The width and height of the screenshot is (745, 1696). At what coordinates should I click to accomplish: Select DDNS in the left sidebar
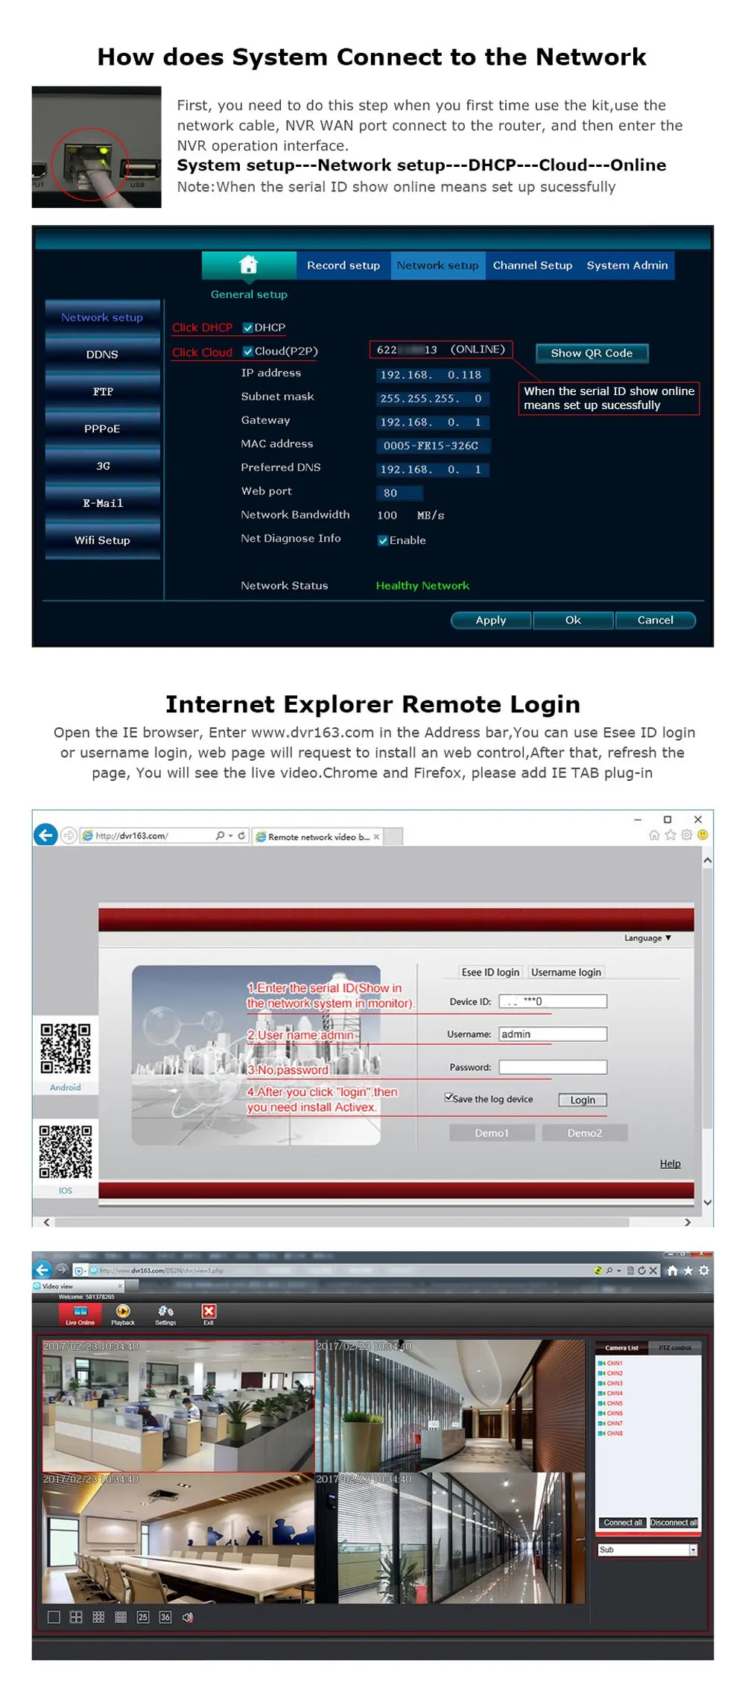click(x=103, y=354)
